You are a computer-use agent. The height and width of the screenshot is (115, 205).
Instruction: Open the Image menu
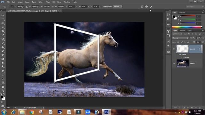(20, 2)
